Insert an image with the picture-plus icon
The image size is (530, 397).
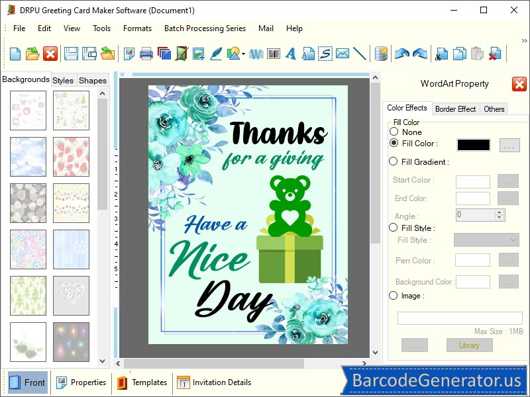click(x=198, y=54)
